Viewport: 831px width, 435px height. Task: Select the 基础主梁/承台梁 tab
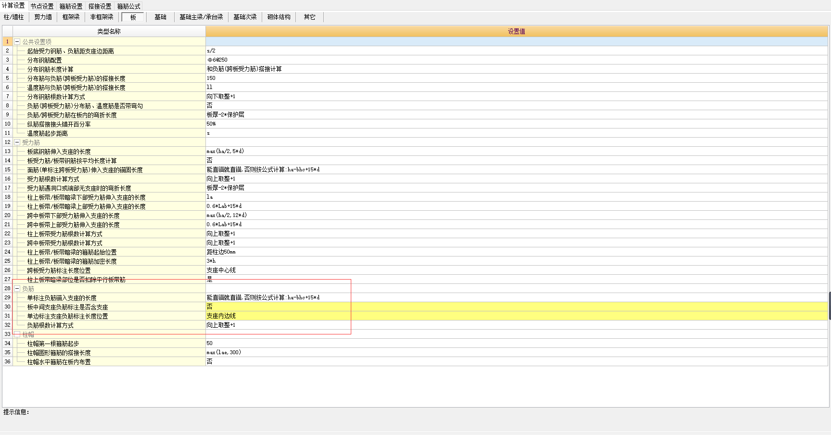point(201,17)
